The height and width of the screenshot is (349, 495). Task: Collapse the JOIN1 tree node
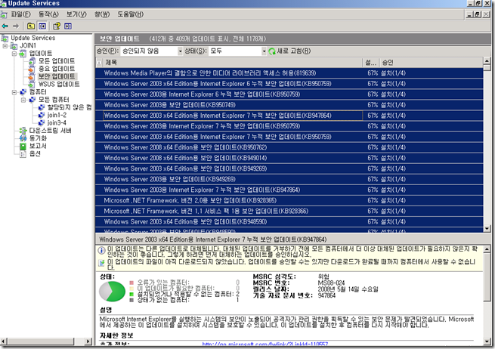click(x=5, y=46)
